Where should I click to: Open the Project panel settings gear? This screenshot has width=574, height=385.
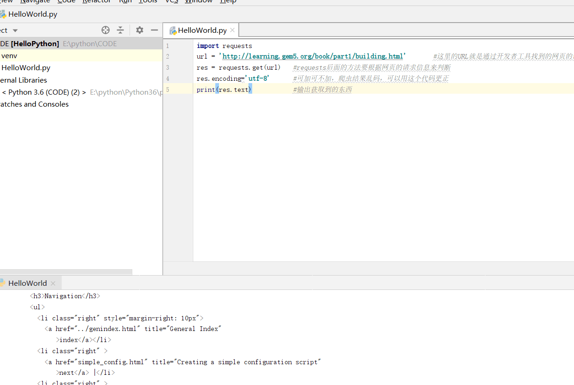click(139, 30)
